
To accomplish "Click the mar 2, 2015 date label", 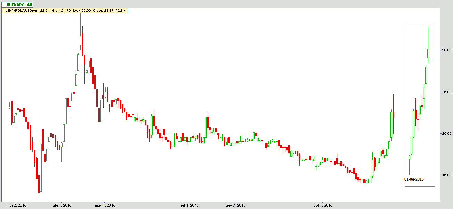I will point(17,206).
